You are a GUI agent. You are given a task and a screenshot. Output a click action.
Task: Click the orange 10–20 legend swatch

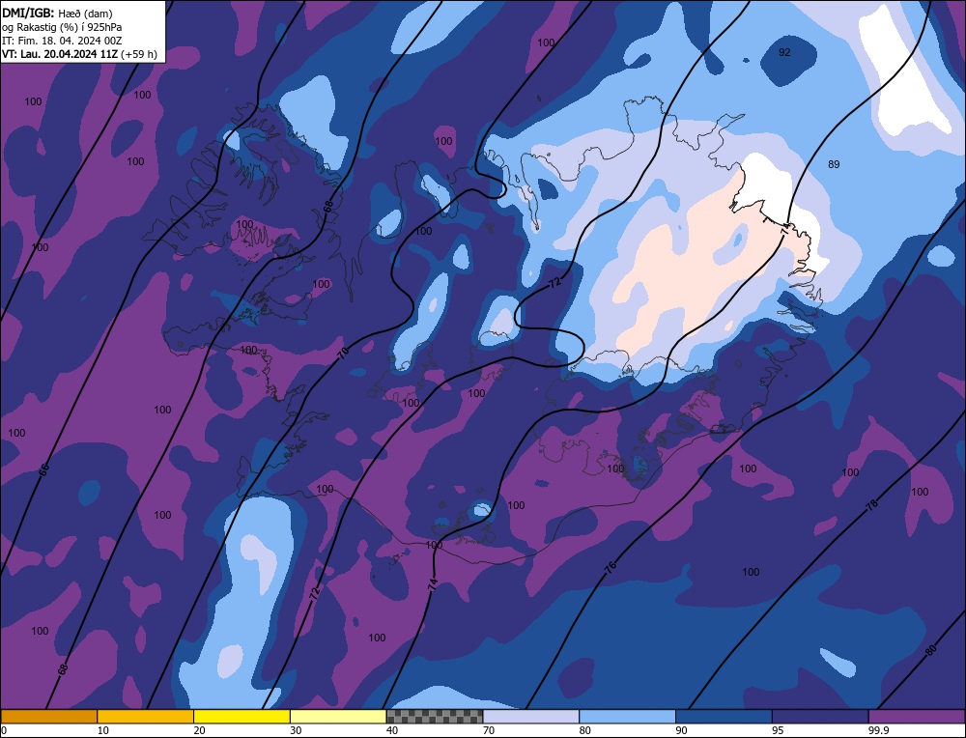[x=146, y=717]
